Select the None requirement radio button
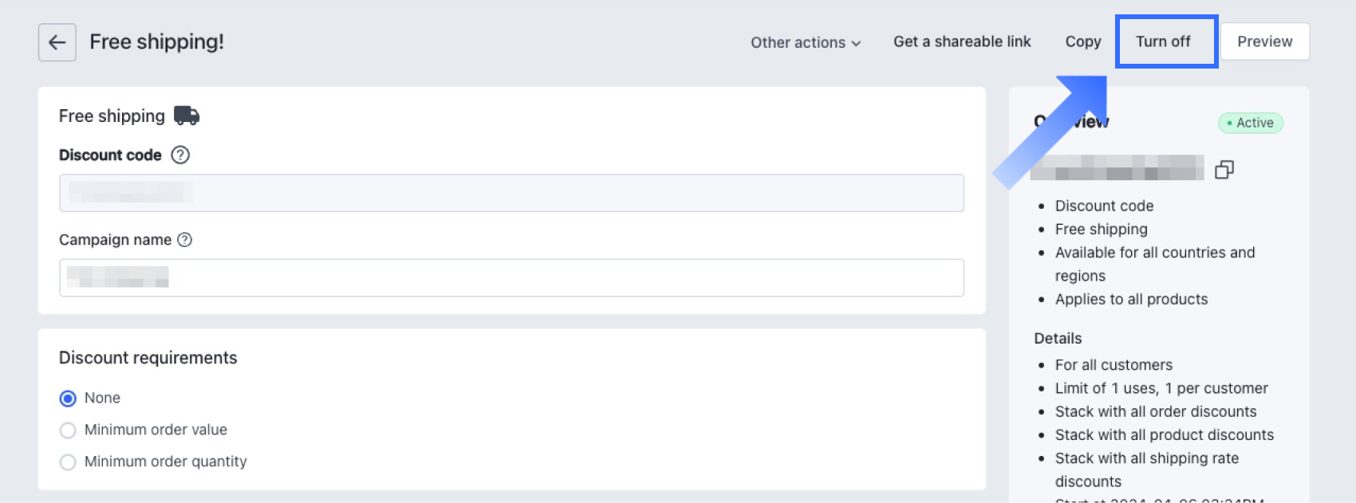The width and height of the screenshot is (1356, 503). [x=69, y=399]
